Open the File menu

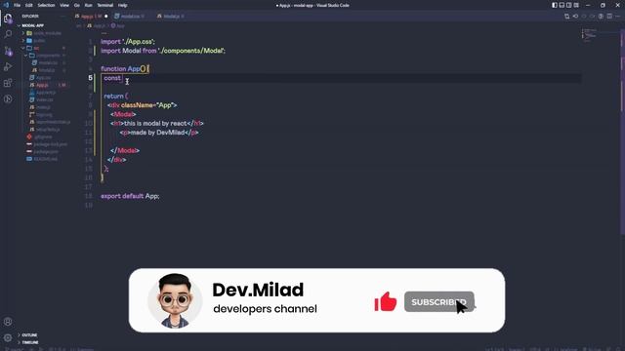point(17,5)
